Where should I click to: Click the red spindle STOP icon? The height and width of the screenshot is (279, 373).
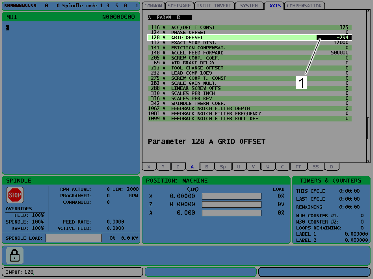[x=15, y=195]
